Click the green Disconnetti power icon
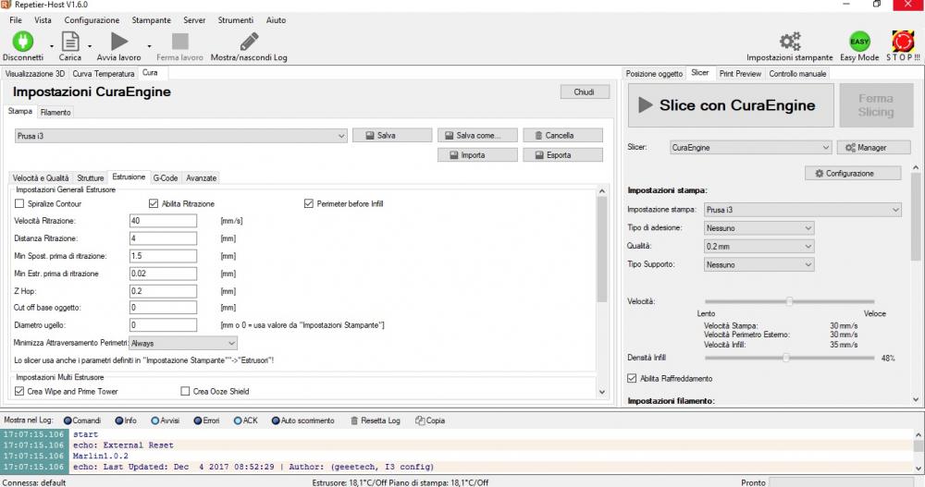The image size is (925, 487). [x=22, y=42]
